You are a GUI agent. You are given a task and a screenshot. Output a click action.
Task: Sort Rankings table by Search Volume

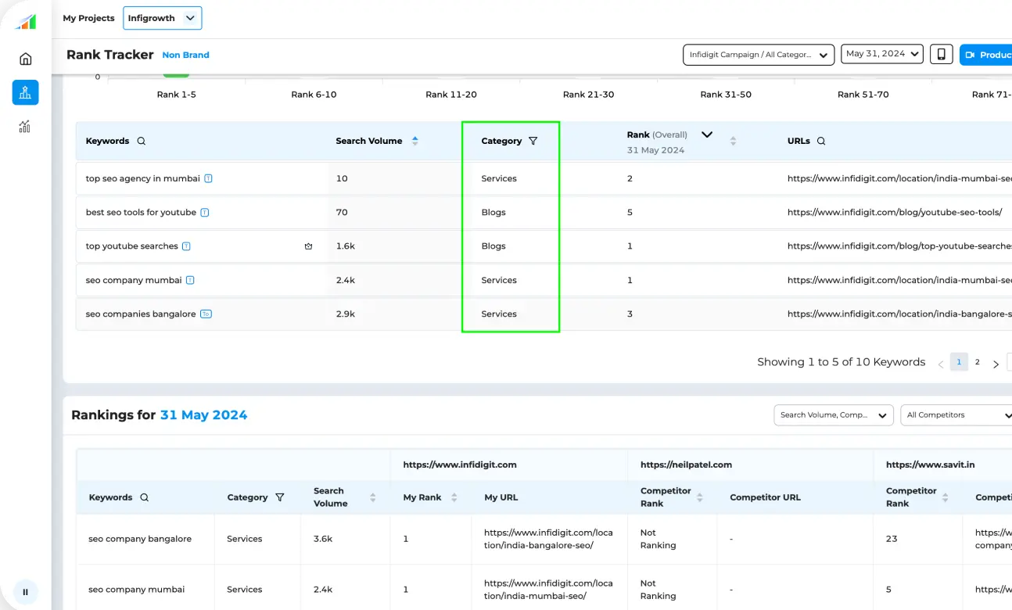pos(373,497)
